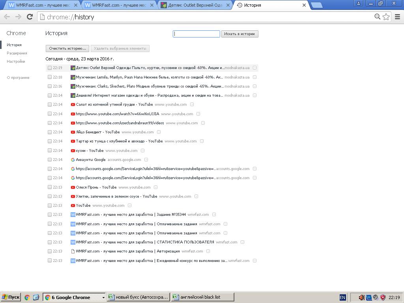Screen dimensions: 404x303
Task: Open dropdown menu for 'Задание №35344' entry
Action: (214, 215)
